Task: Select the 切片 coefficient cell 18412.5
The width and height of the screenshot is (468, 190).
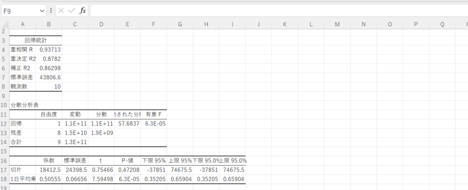Action: [x=49, y=169]
